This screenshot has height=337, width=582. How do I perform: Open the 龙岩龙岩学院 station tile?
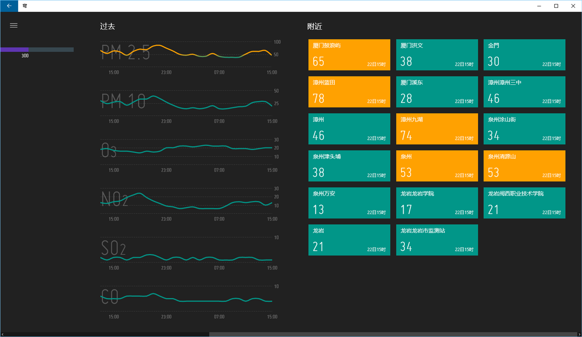[437, 203]
